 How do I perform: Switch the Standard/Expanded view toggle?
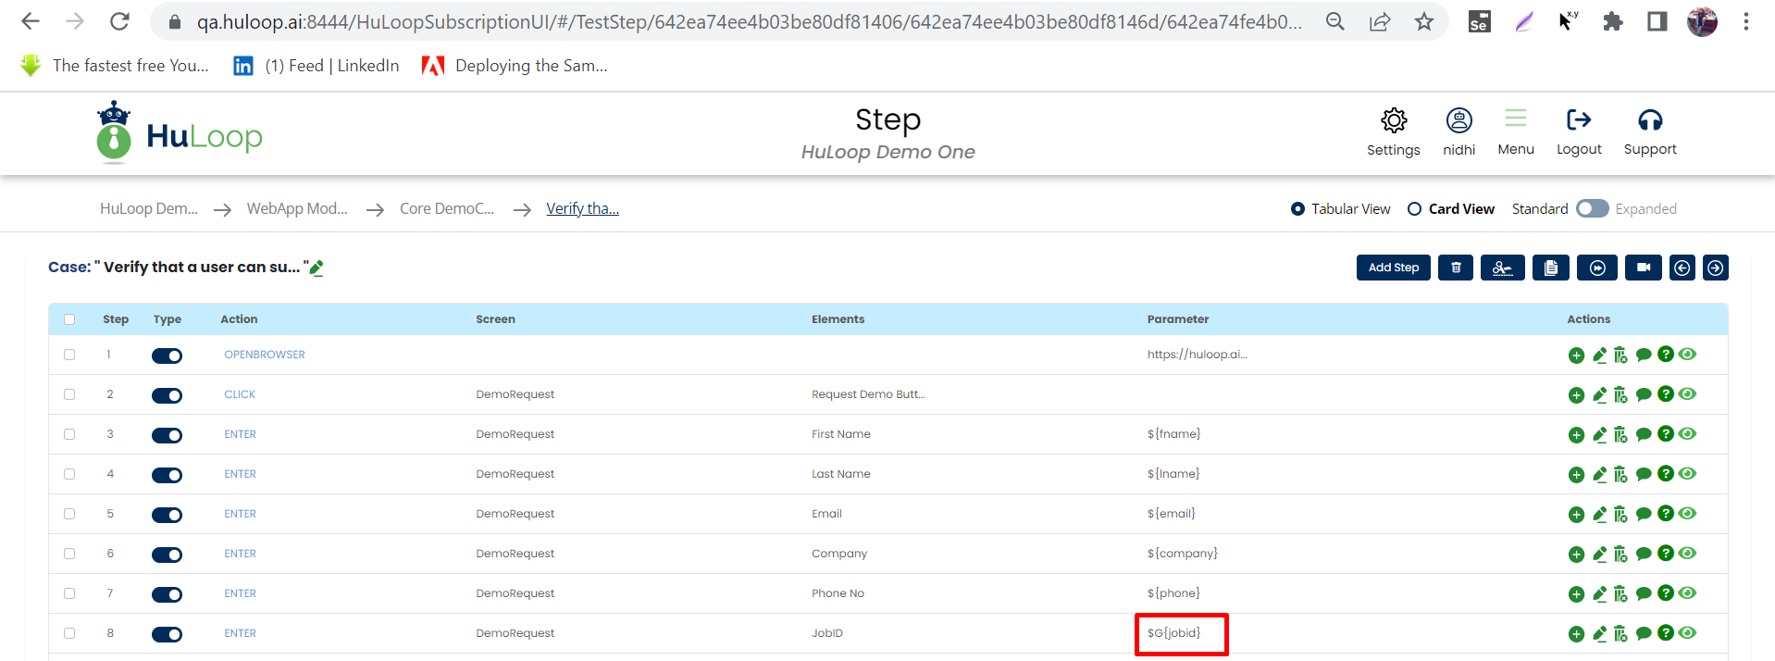click(1592, 209)
